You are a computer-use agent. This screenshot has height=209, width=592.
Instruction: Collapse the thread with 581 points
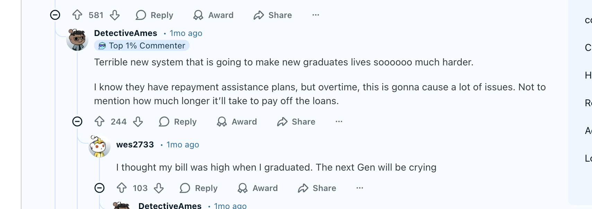pyautogui.click(x=55, y=15)
